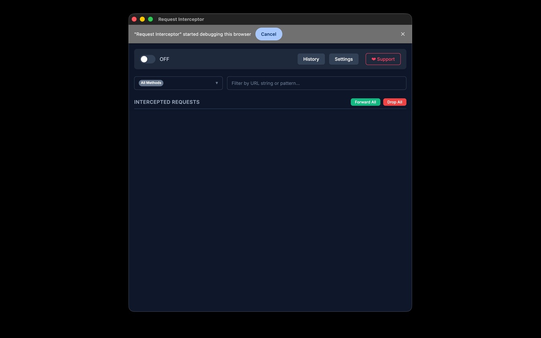The width and height of the screenshot is (541, 338).
Task: Click the dropdown arrow icon next to All Methods
Action: 216,83
